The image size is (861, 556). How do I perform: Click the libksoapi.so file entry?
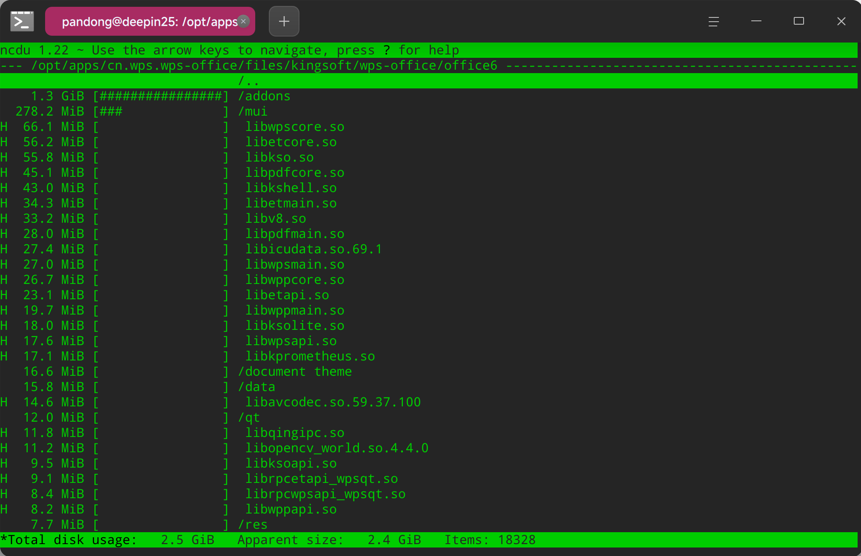pos(291,463)
